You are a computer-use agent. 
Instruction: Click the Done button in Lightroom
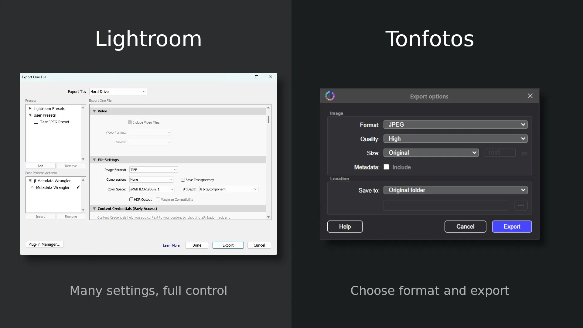(x=197, y=245)
